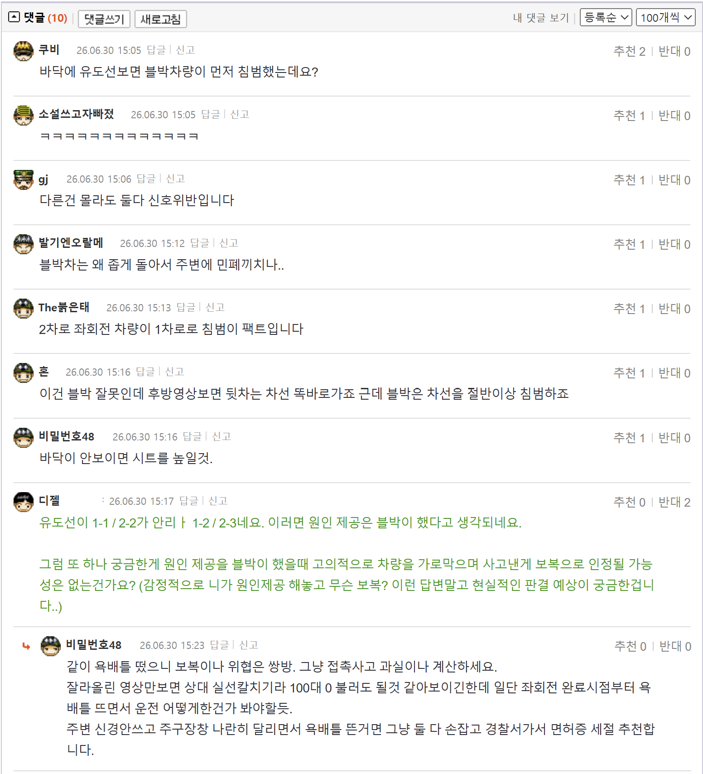Open the 100개씩 per-page dropdown
703x774 pixels.
pyautogui.click(x=665, y=18)
